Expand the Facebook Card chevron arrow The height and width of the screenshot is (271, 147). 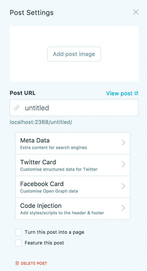123,186
